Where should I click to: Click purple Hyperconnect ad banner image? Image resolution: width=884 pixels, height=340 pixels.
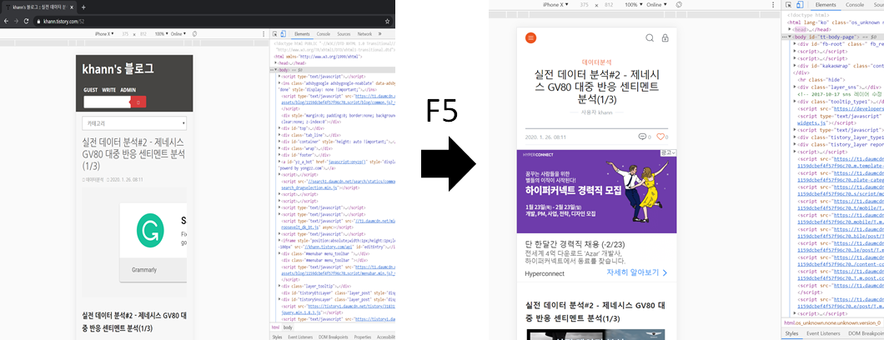coord(596,192)
